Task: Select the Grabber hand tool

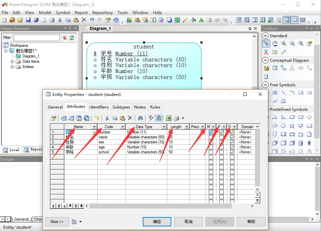Action: pyautogui.click(x=275, y=43)
